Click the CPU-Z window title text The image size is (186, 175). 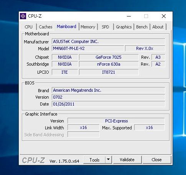[x=35, y=16]
